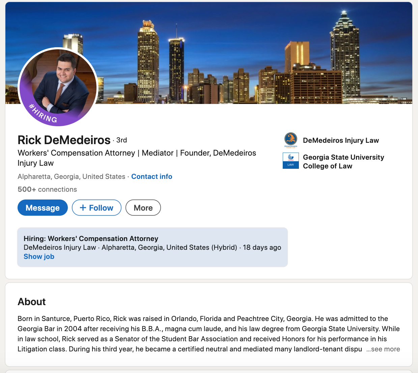Click the Rick DeMedeiros profile name
Screen dimensions: 418x373
tap(64, 139)
